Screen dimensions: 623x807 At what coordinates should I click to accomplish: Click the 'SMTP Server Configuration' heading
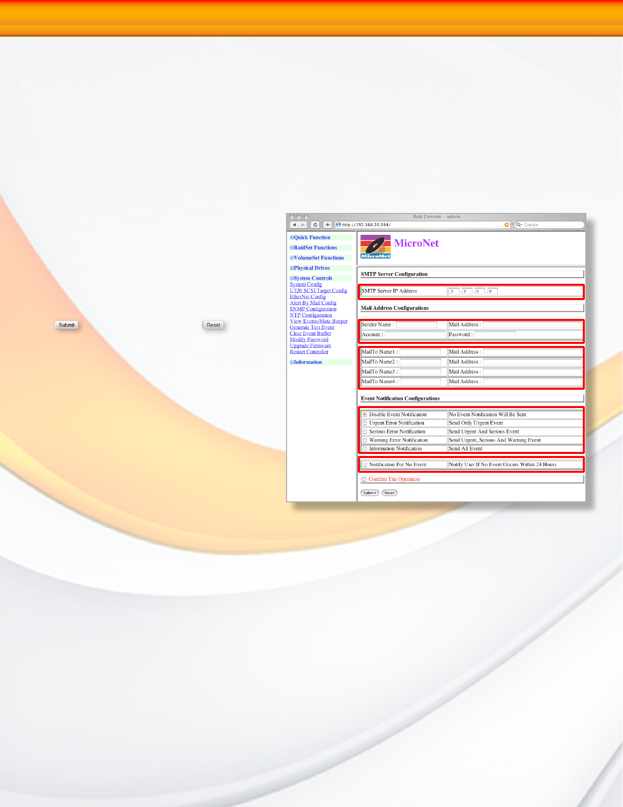(x=394, y=274)
